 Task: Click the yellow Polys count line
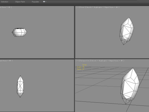click(80, 67)
